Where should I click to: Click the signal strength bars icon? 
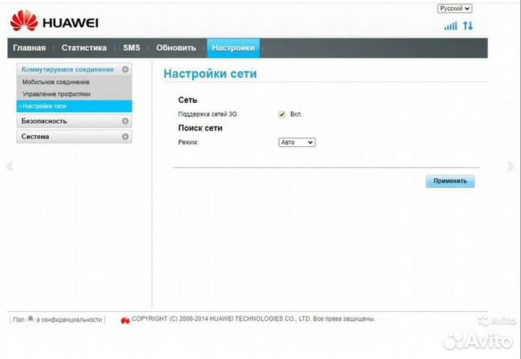coord(450,25)
